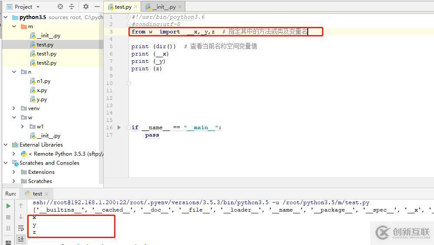Collapse External Libraries node
The height and width of the screenshot is (245, 434).
click(6, 145)
